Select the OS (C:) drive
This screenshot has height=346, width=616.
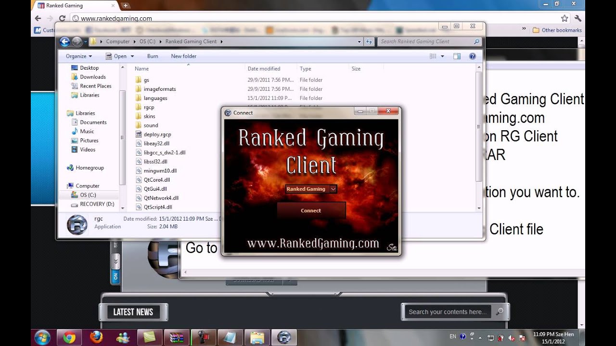[x=83, y=195]
